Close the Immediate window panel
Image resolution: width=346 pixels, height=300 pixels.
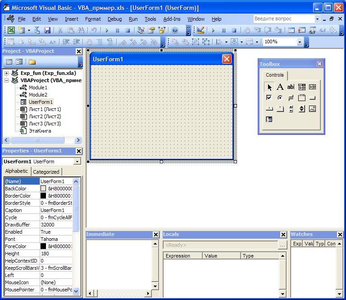(156, 235)
